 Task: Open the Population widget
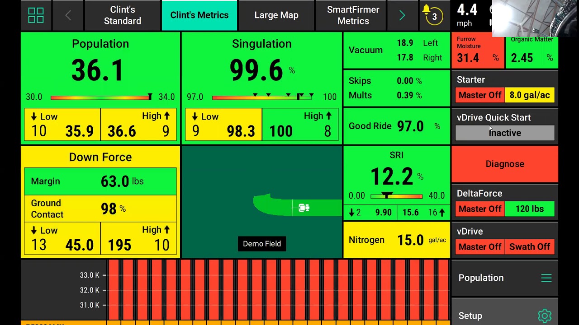pyautogui.click(x=100, y=88)
